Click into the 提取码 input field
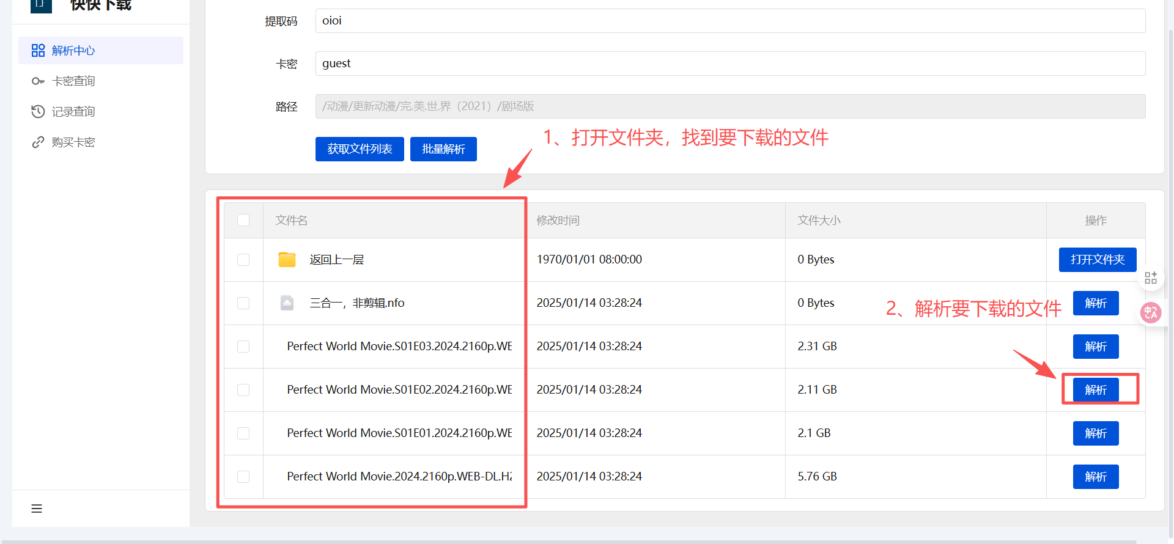1174x544 pixels. (730, 21)
